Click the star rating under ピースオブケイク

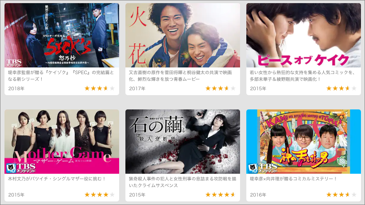point(341,88)
